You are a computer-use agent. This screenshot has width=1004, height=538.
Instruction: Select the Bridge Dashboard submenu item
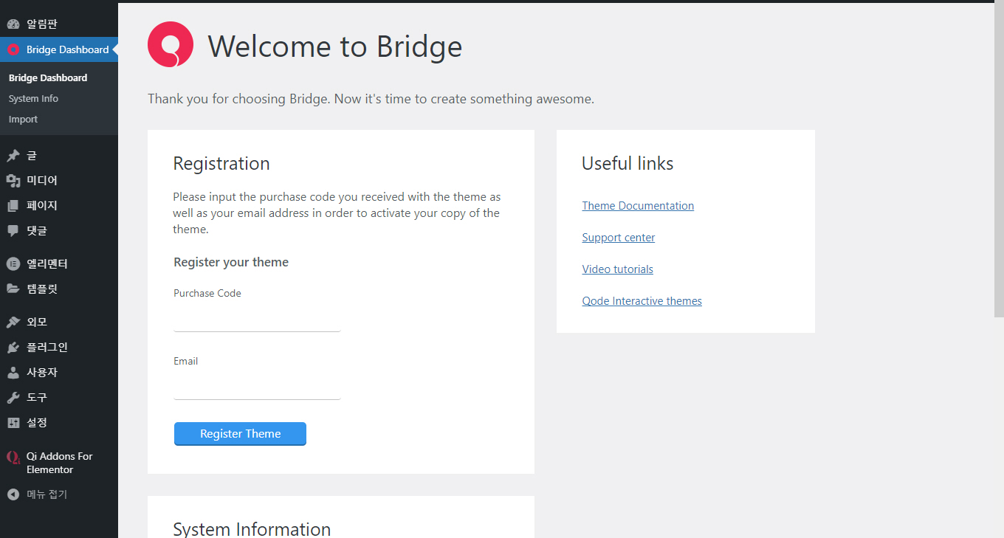[x=48, y=77]
